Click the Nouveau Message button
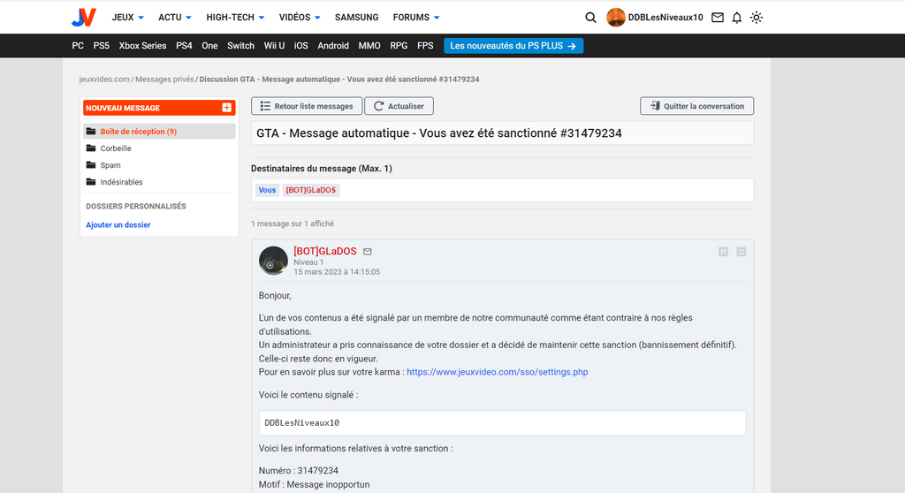Screen dimensions: 905x493 pyautogui.click(x=159, y=108)
